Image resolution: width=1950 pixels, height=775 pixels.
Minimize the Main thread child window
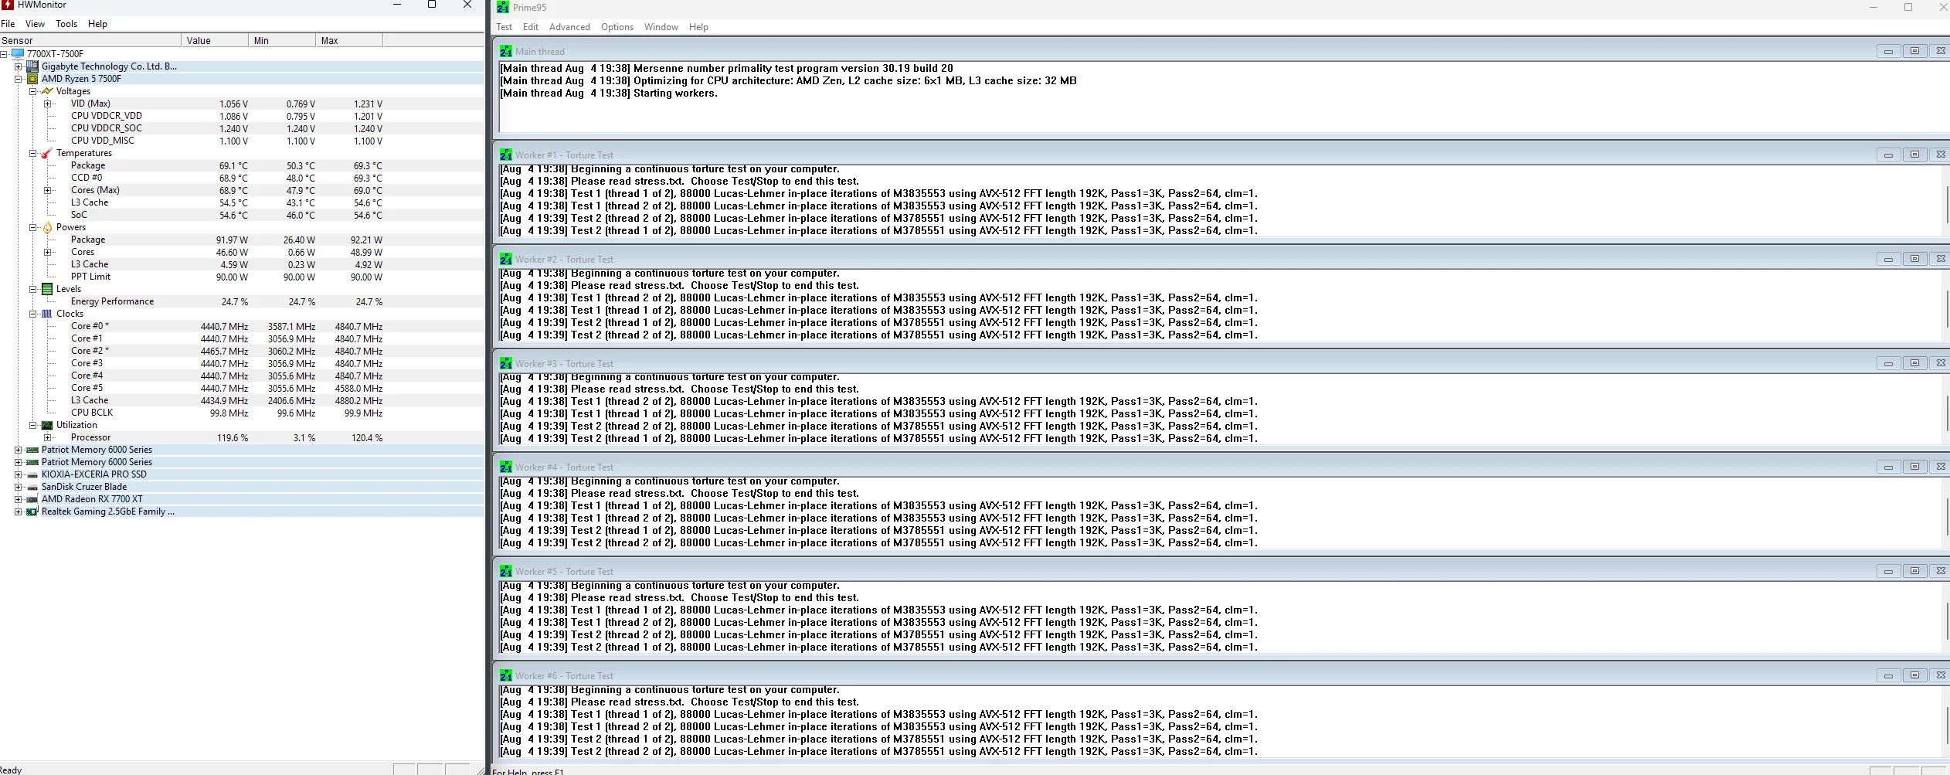click(x=1888, y=51)
